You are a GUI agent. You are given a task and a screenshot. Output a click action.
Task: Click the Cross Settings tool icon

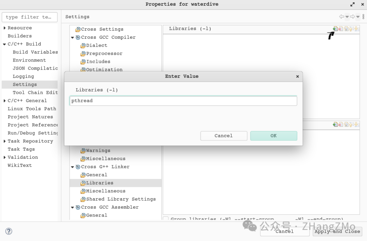point(78,29)
